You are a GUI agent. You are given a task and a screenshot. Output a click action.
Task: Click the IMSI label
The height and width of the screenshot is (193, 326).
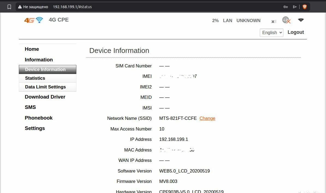click(147, 108)
